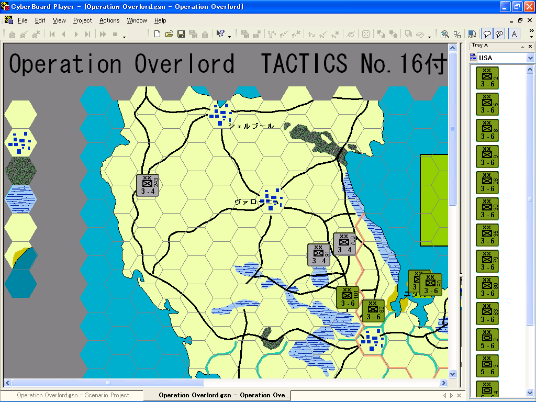536x402 pixels.
Task: Open a file using the folder icon
Action: tap(169, 34)
